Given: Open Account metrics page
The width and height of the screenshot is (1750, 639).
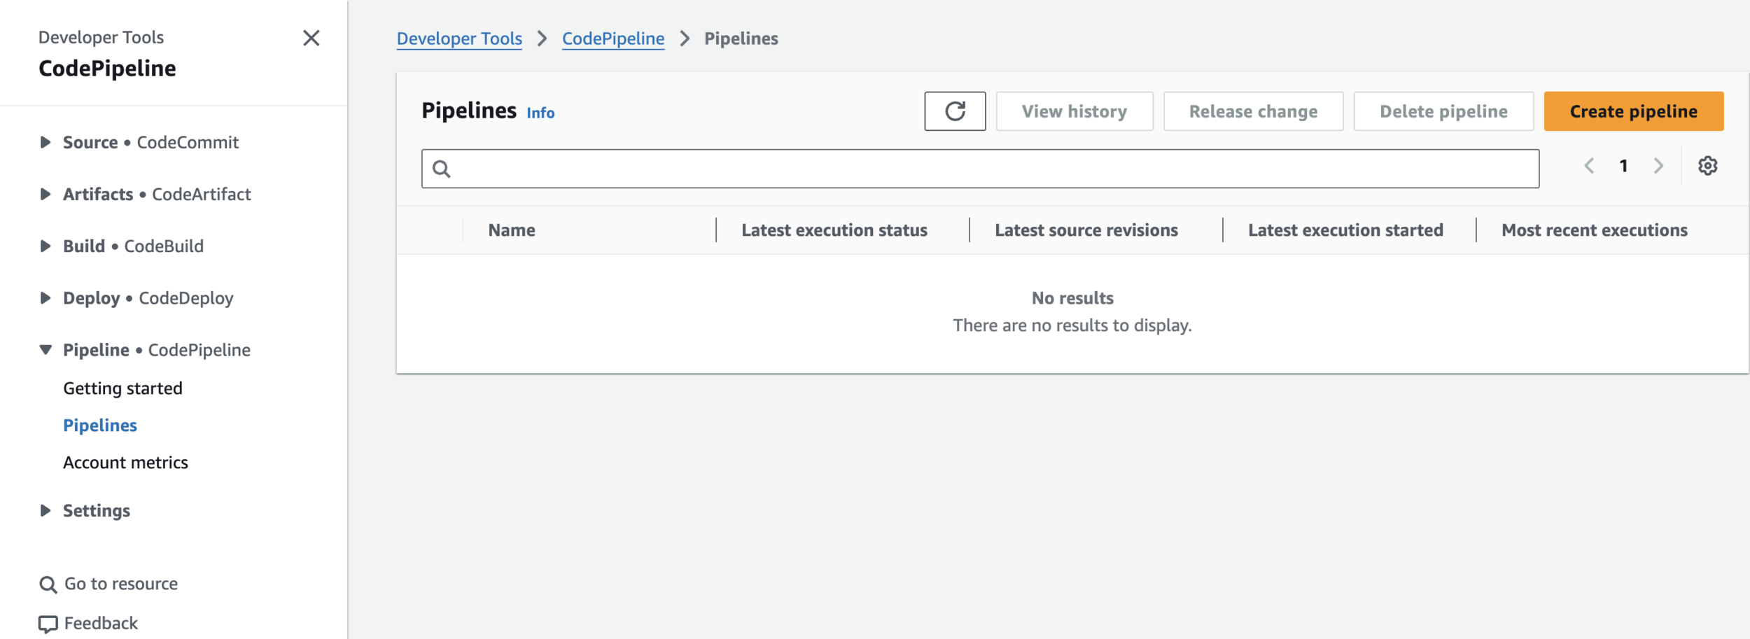Looking at the screenshot, I should tap(125, 463).
